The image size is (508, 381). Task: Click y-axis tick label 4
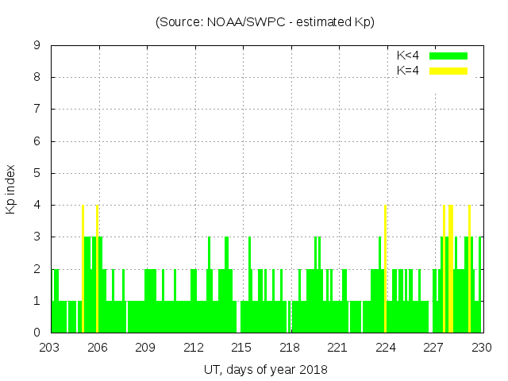[x=37, y=205]
